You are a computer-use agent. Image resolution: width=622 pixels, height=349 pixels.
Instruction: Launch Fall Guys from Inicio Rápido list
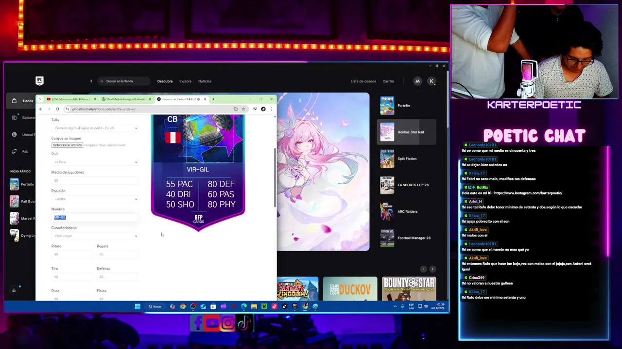tap(22, 201)
